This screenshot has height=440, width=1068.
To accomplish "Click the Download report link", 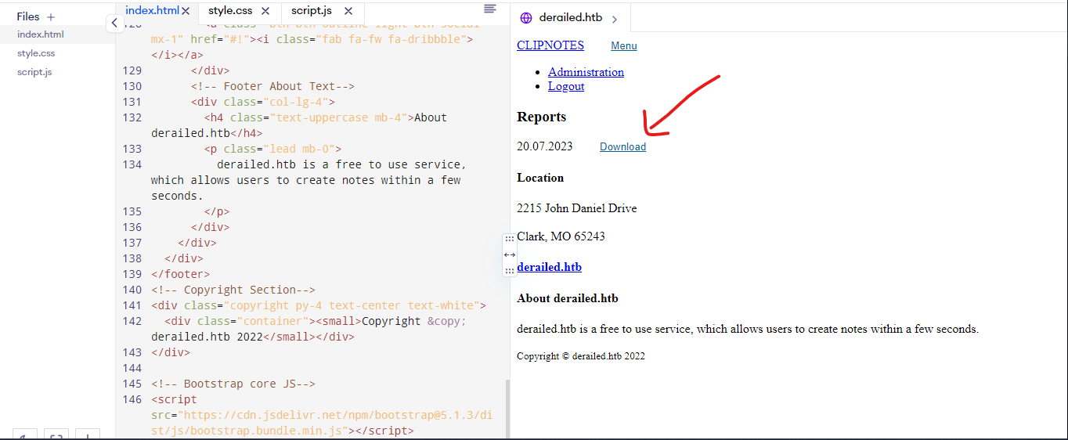I will pyautogui.click(x=622, y=146).
